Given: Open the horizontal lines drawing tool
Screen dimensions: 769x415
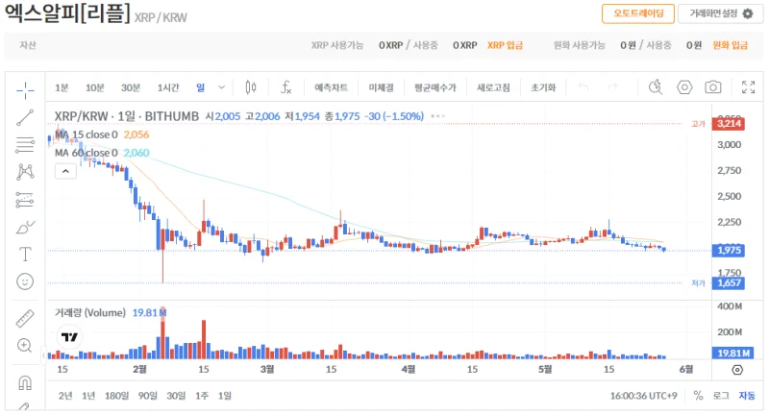Looking at the screenshot, I should 25,145.
